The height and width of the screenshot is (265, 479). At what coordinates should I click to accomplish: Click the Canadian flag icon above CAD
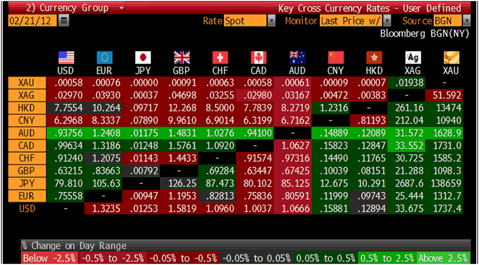tap(259, 58)
